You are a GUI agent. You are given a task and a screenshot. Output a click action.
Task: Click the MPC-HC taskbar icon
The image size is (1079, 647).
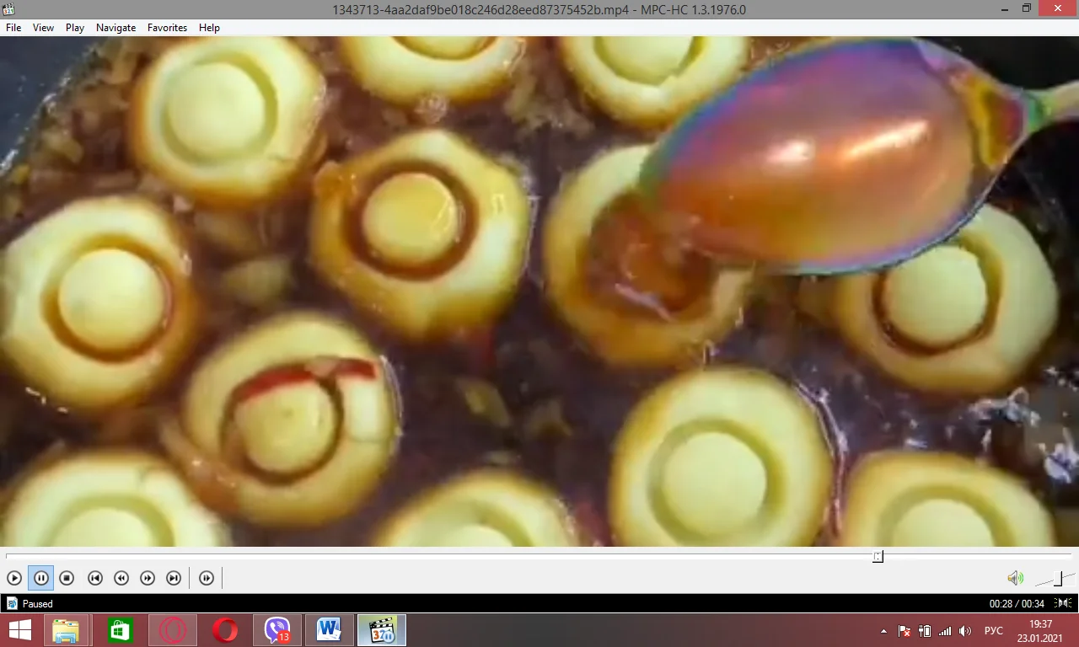pos(382,630)
